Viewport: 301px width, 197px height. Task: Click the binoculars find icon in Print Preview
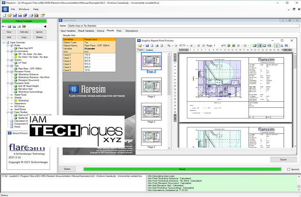pos(286,45)
